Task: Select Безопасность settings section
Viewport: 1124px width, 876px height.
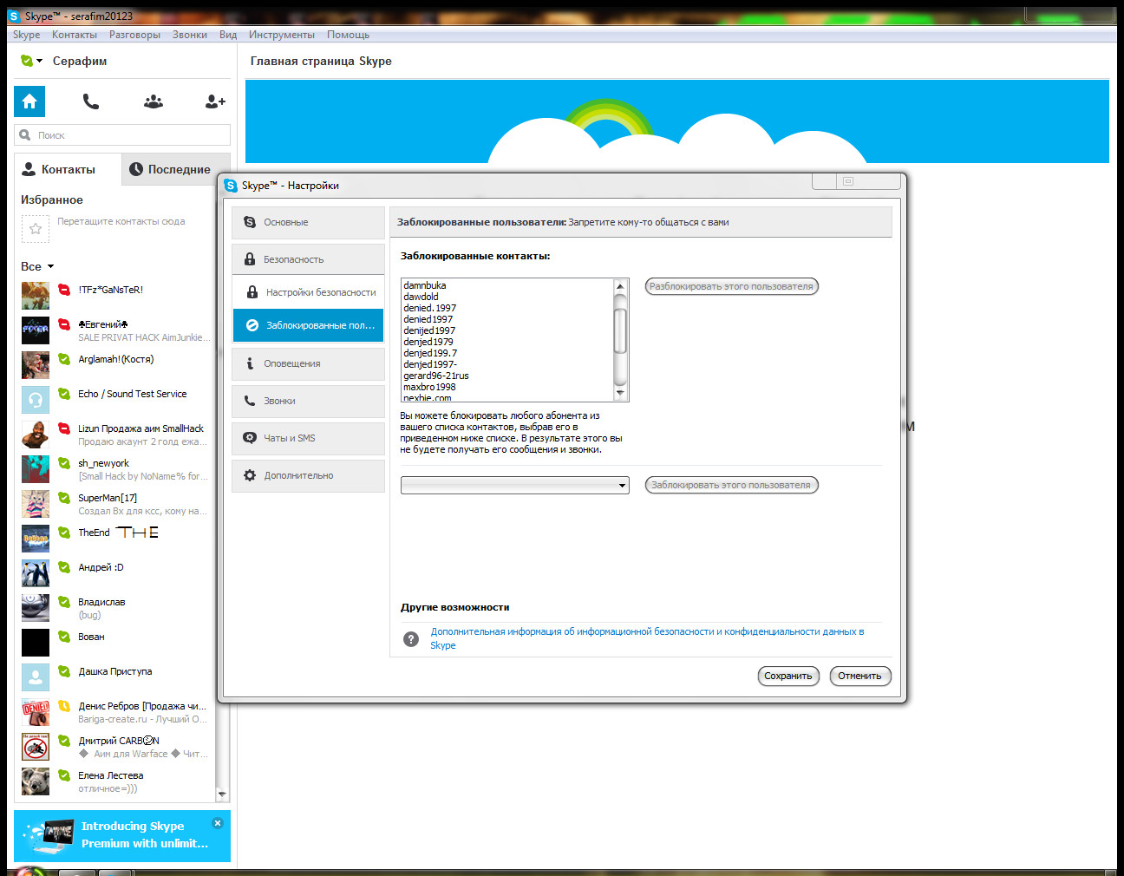Action: click(x=308, y=259)
